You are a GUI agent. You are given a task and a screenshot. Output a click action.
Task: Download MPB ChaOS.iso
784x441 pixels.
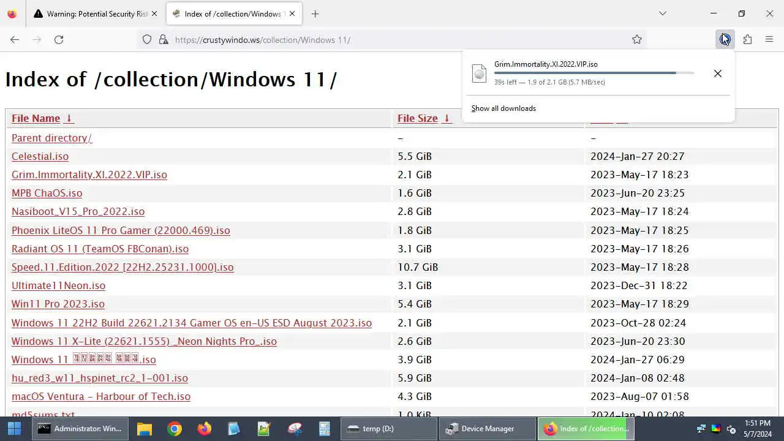(47, 193)
